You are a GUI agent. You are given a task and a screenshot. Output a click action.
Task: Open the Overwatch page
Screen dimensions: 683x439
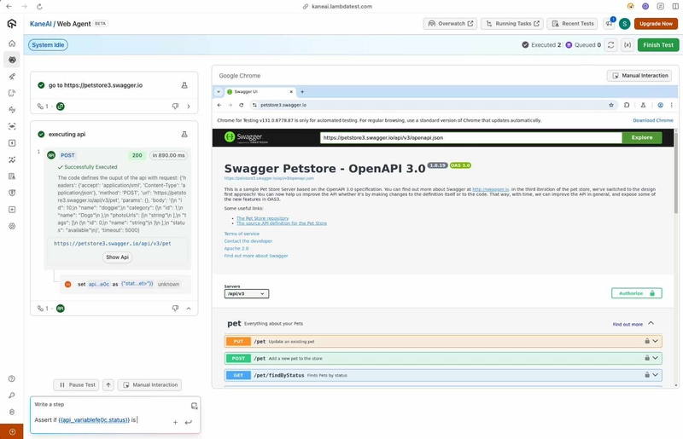pyautogui.click(x=450, y=24)
